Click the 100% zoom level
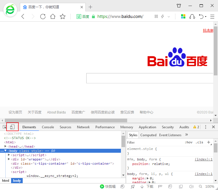This screenshot has width=218, height=190. pos(210,186)
